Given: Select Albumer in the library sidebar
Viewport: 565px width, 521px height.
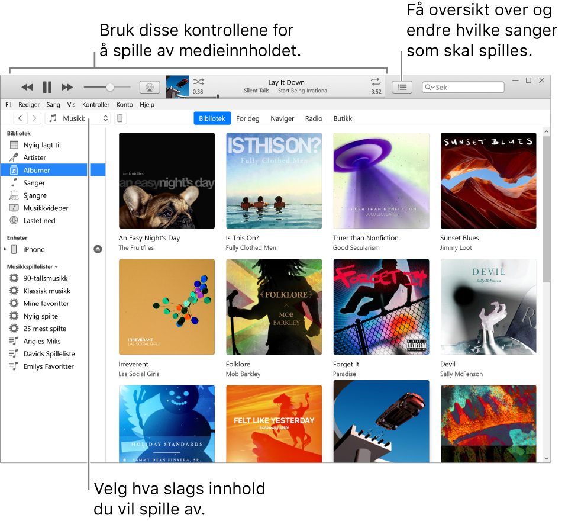Looking at the screenshot, I should click(53, 170).
